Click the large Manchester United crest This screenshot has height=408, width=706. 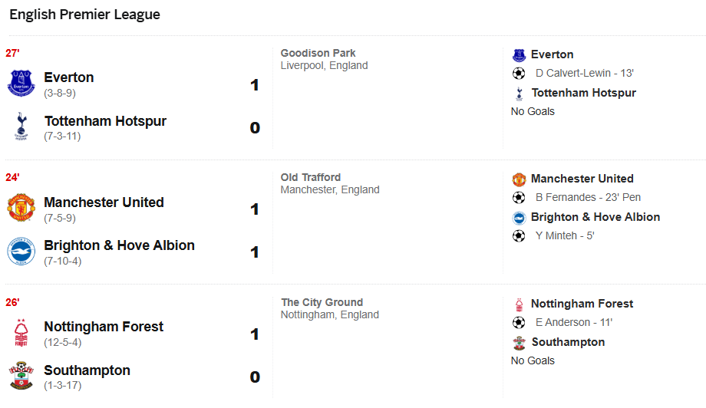click(21, 208)
